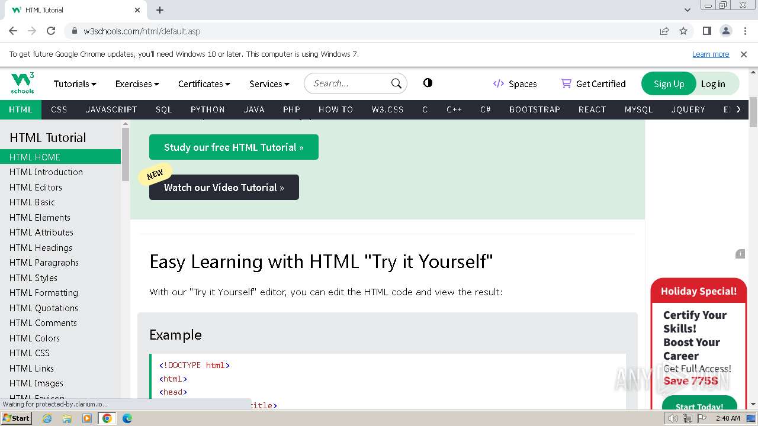Open the Chrome profile avatar
Viewport: 758px width, 426px height.
point(725,31)
